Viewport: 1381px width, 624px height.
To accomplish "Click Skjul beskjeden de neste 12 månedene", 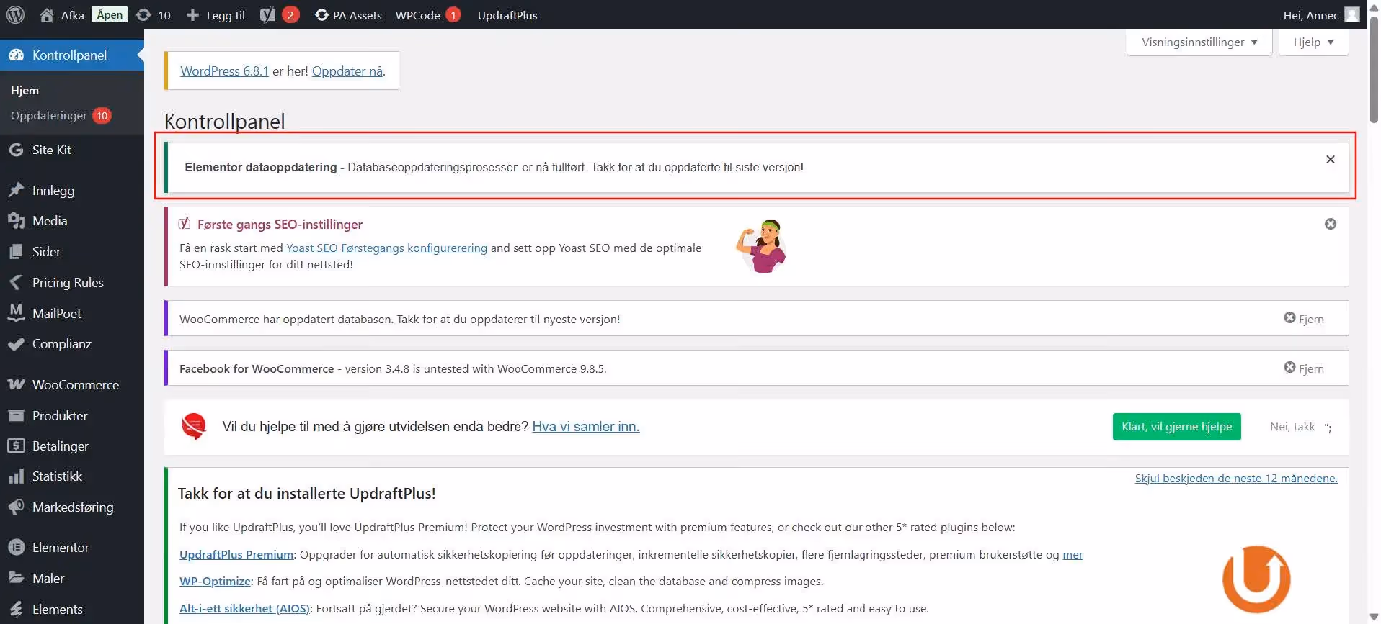I will 1235,478.
